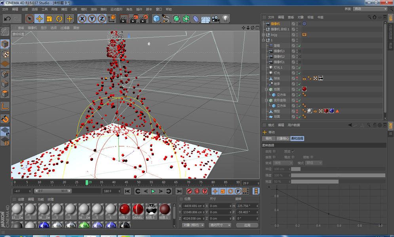Open viewport 摄像机 menu
The width and height of the screenshot is (394, 237).
coord(32,28)
